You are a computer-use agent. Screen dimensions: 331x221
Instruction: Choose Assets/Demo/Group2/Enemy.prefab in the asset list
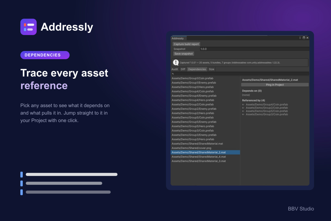coord(205,109)
